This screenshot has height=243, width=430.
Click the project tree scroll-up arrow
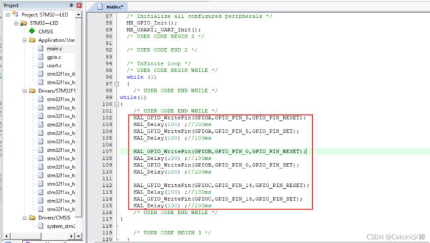tap(79, 15)
